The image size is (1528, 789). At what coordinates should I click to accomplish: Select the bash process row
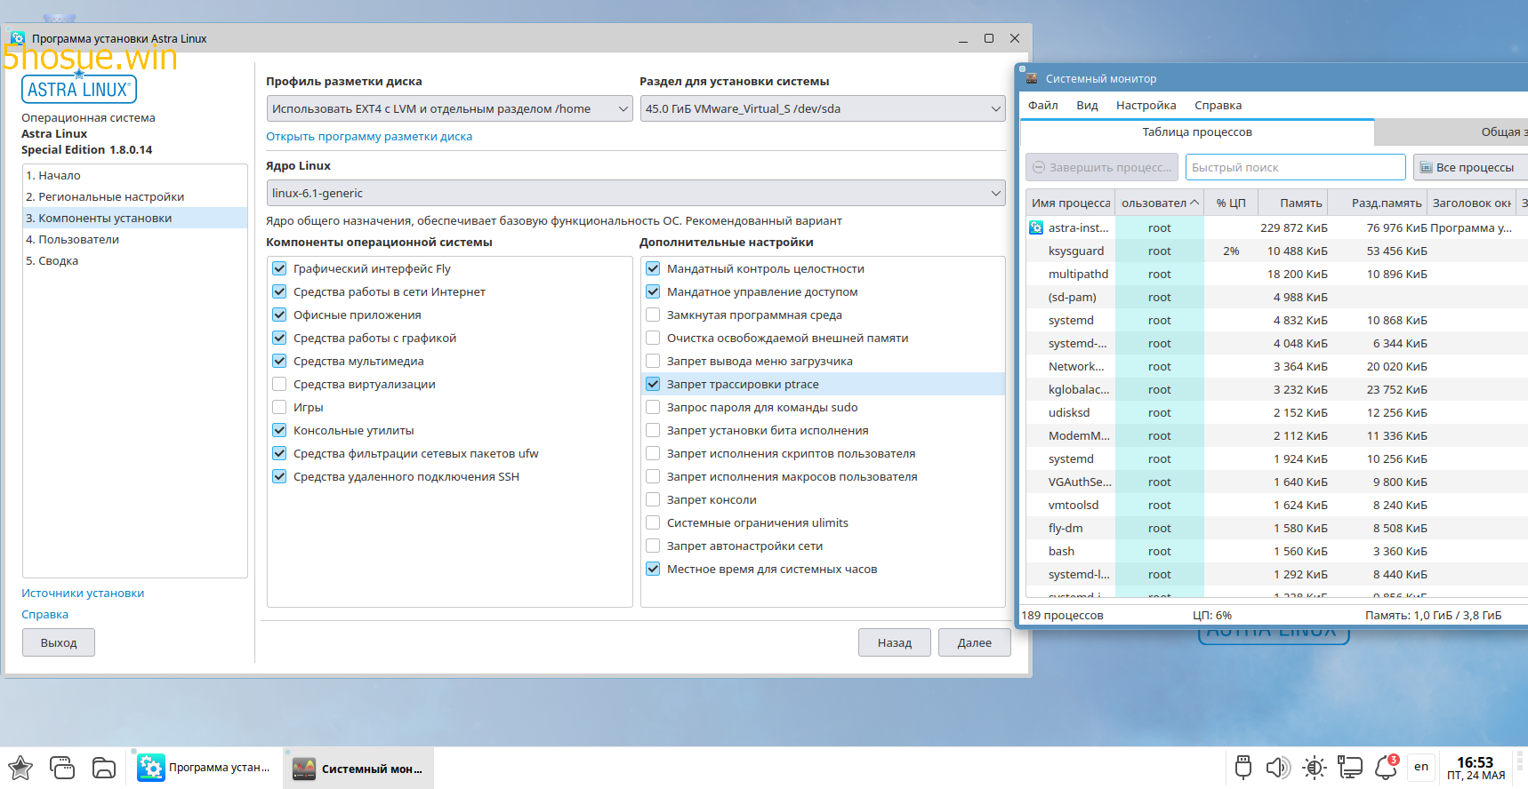click(1277, 551)
